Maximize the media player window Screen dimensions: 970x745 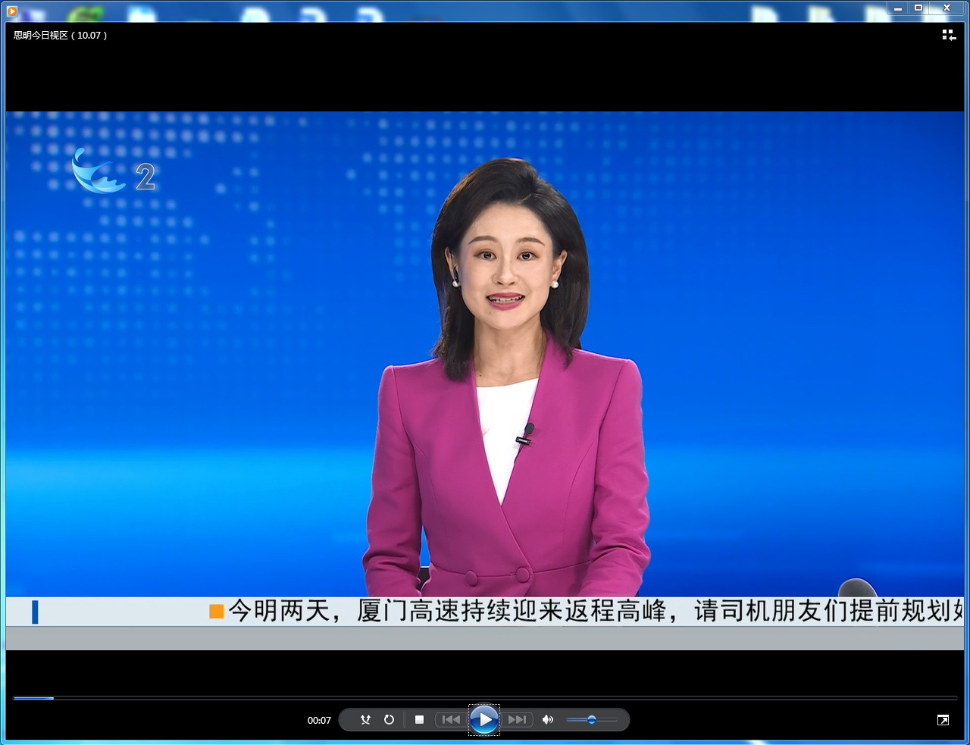pyautogui.click(x=918, y=8)
